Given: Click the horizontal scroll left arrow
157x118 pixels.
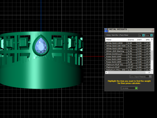Looking at the screenshot, I should click(x=107, y=72).
